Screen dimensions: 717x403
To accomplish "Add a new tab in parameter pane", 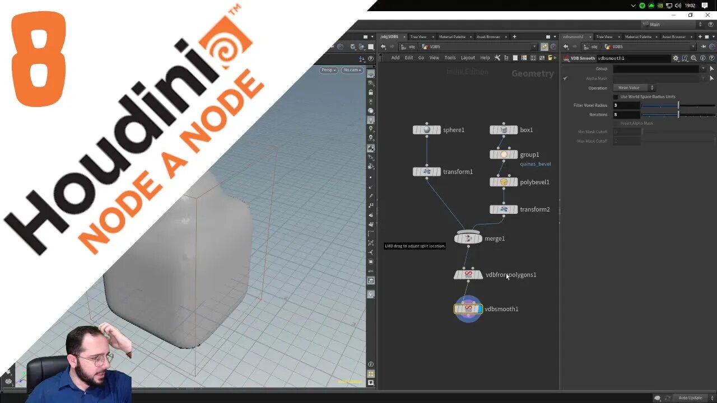I will 700,37.
